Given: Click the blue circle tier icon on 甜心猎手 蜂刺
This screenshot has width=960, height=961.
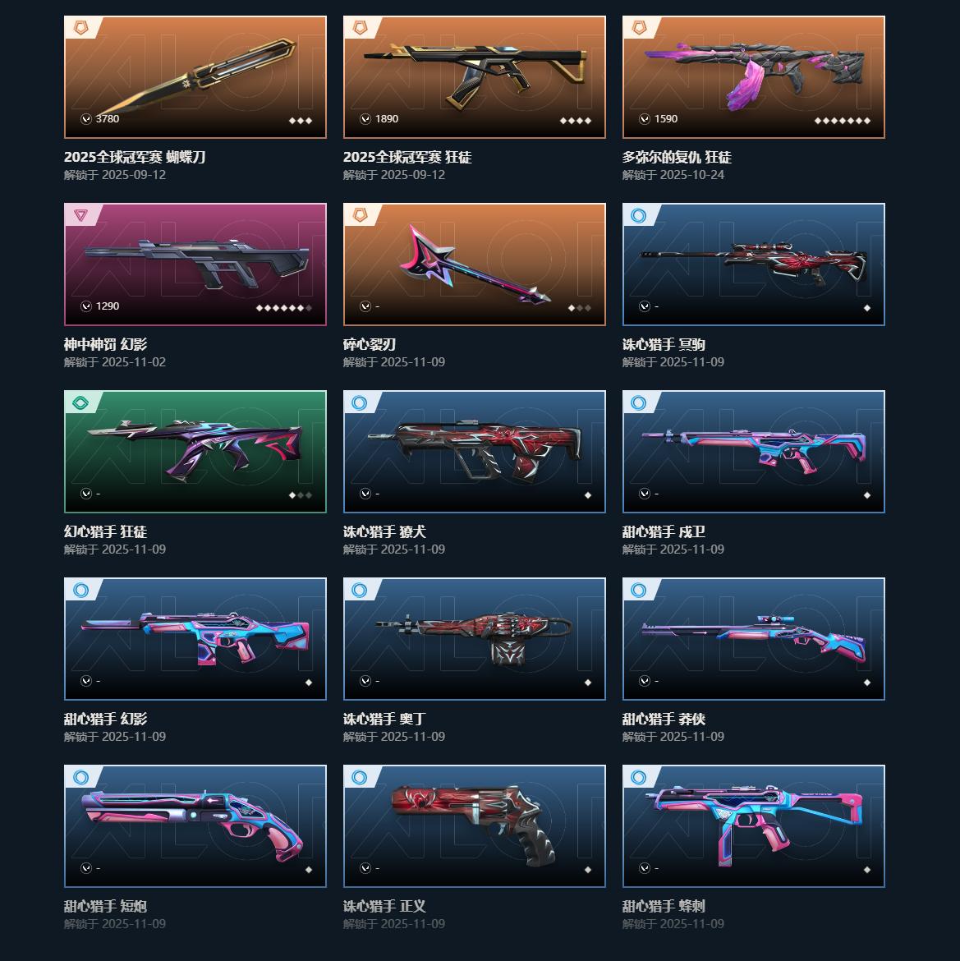Looking at the screenshot, I should tap(638, 778).
